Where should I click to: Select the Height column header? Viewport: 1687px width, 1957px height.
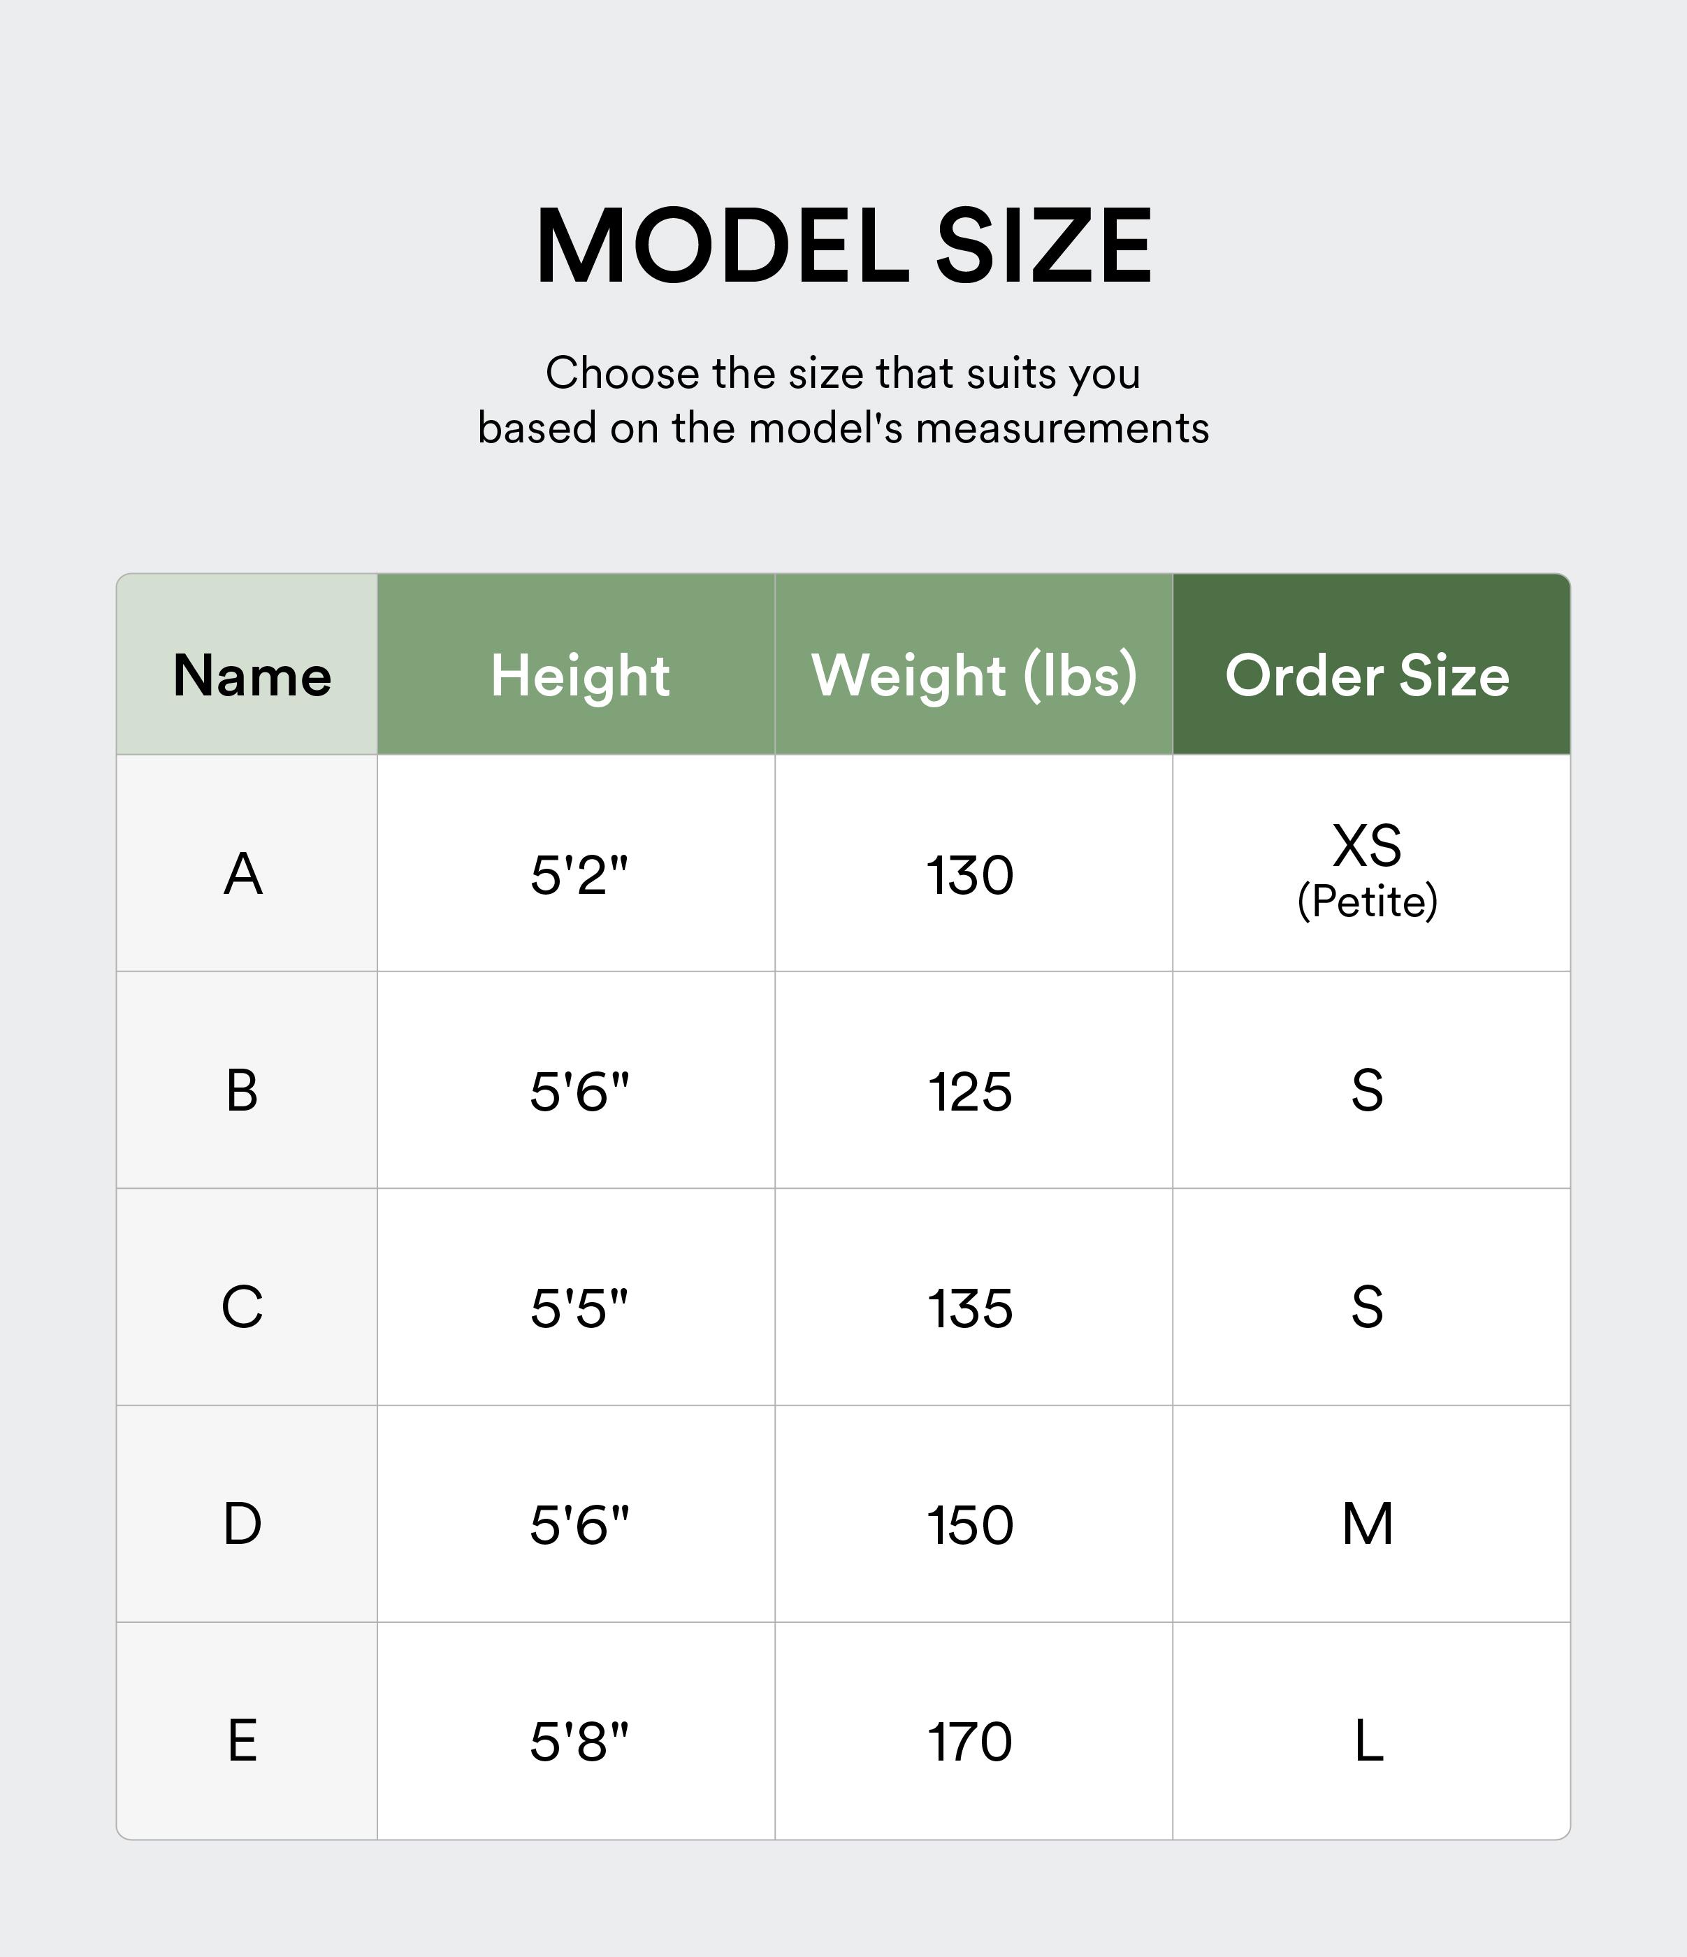point(579,677)
